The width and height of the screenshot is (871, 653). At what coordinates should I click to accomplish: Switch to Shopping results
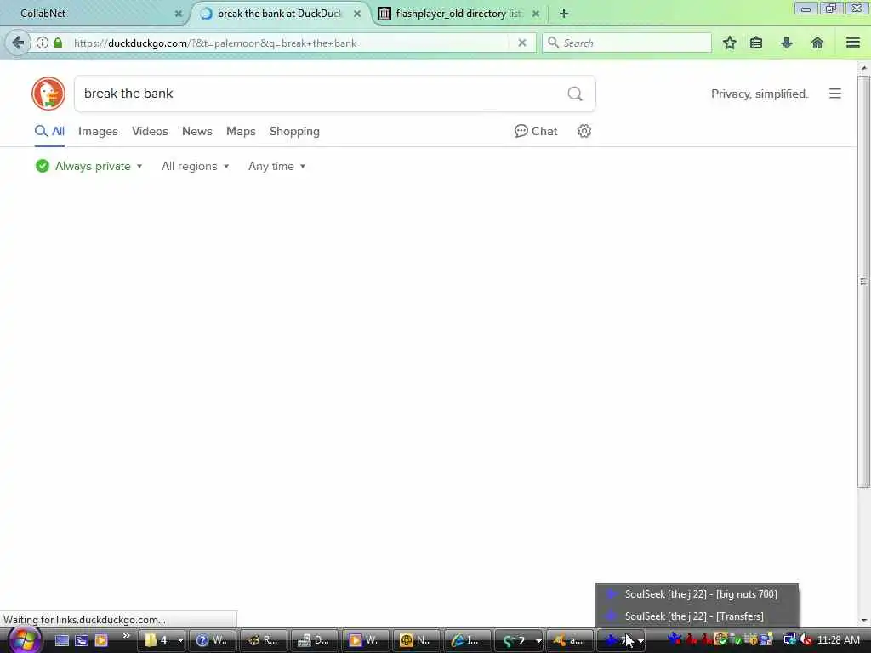pos(294,131)
